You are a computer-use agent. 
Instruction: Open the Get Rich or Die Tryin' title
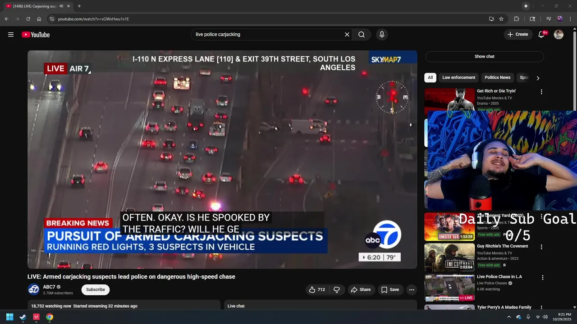tap(496, 91)
